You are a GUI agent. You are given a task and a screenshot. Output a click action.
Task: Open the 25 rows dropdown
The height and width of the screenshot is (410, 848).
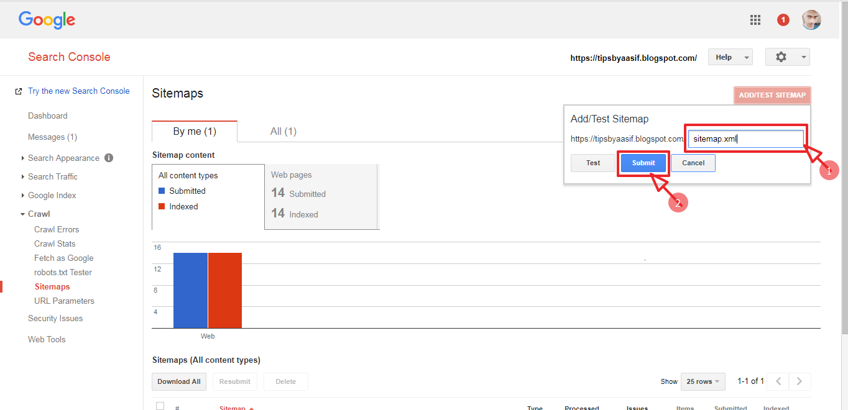coord(703,381)
